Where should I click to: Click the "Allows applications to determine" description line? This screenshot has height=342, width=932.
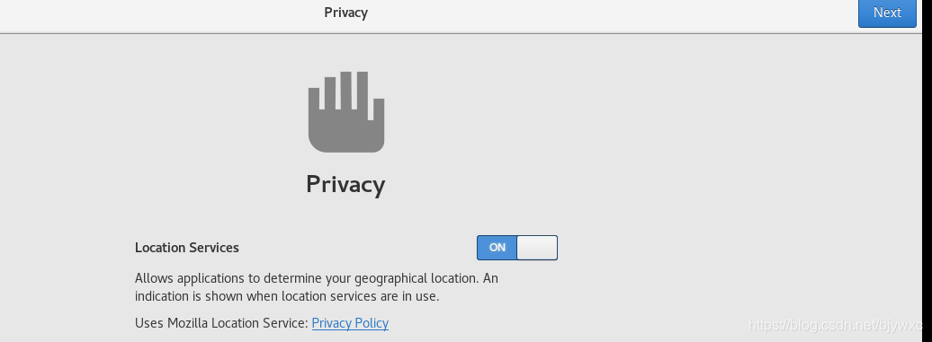pos(317,278)
